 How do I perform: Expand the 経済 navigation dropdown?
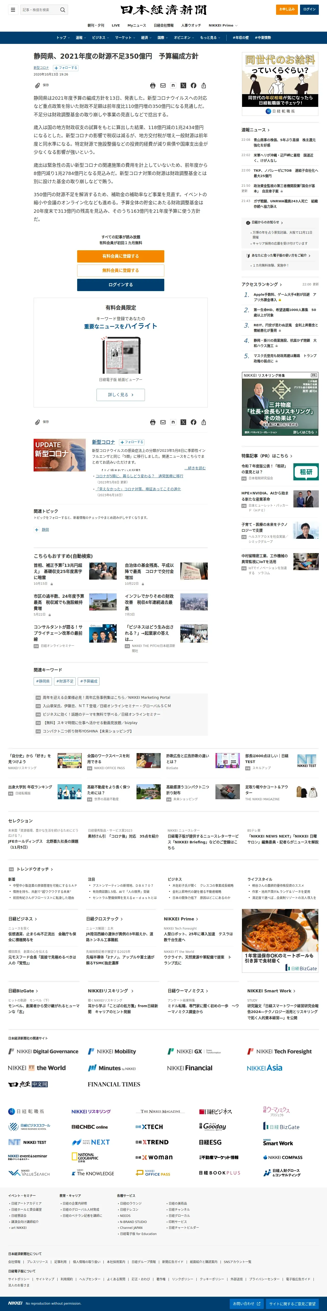coord(146,38)
